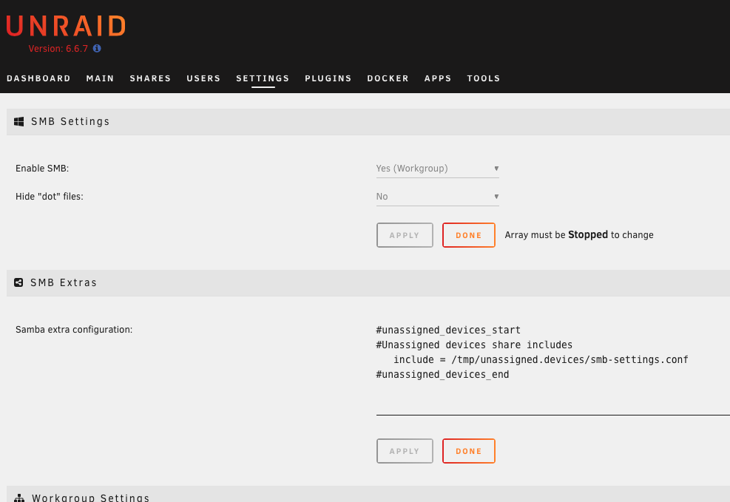The image size is (730, 502).
Task: Click Done in SMB Extras section
Action: pos(469,451)
